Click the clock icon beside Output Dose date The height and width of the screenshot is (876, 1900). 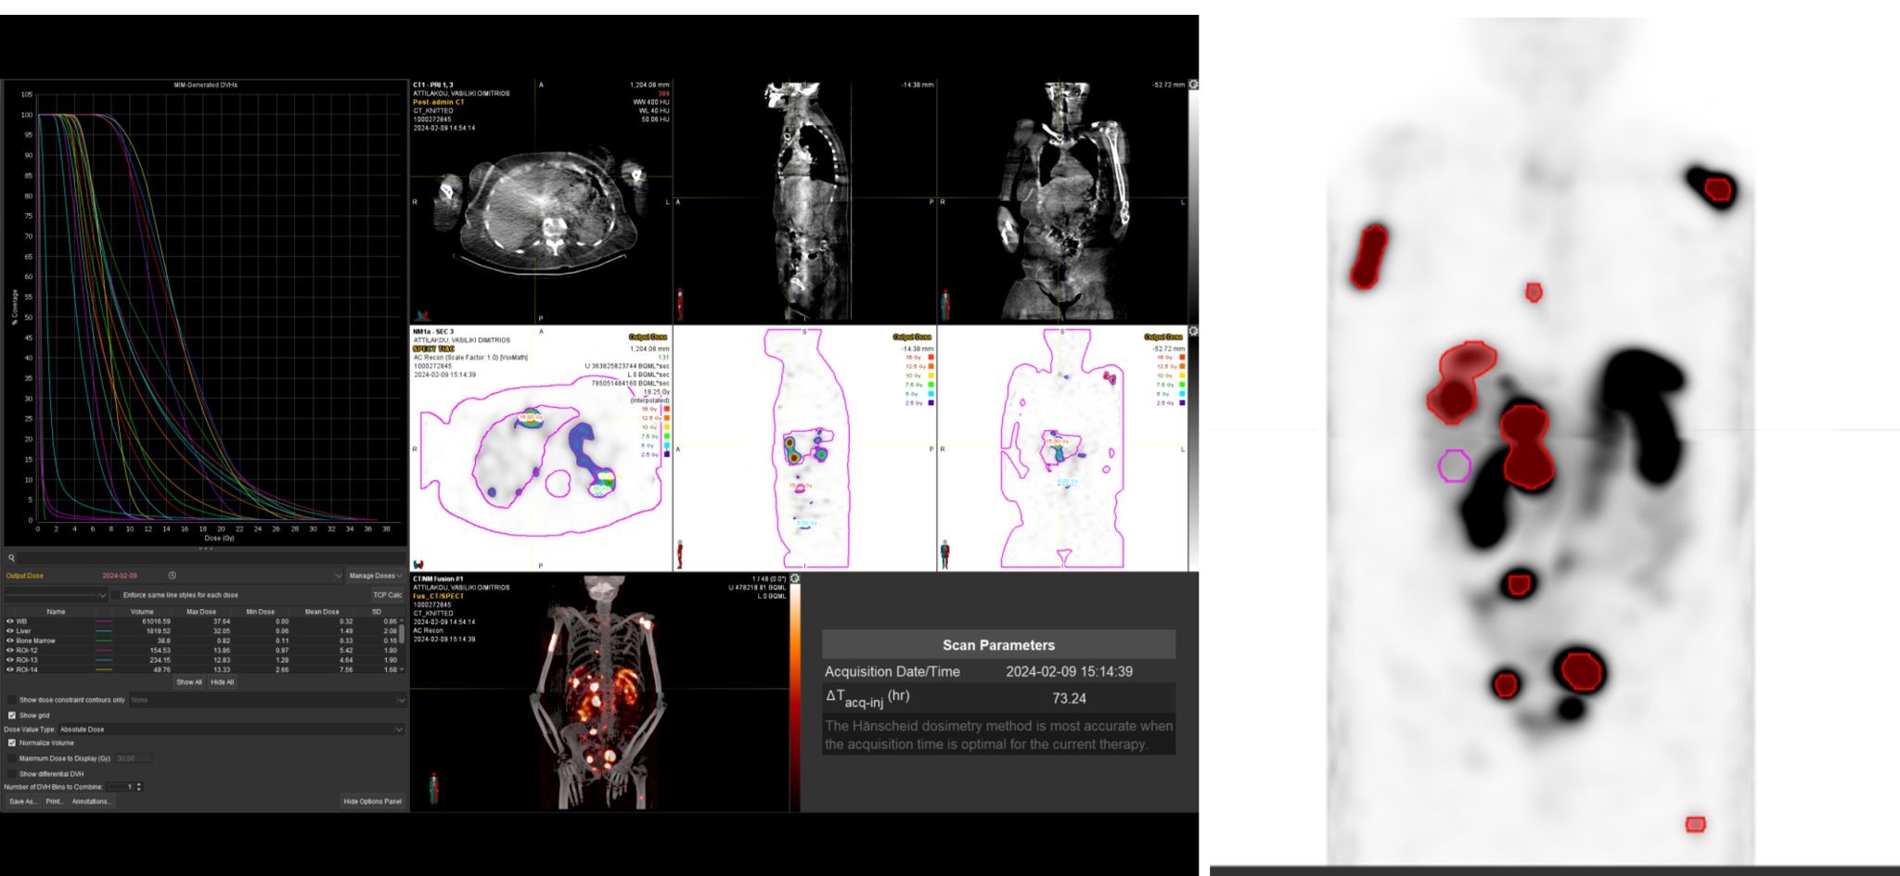click(x=173, y=576)
